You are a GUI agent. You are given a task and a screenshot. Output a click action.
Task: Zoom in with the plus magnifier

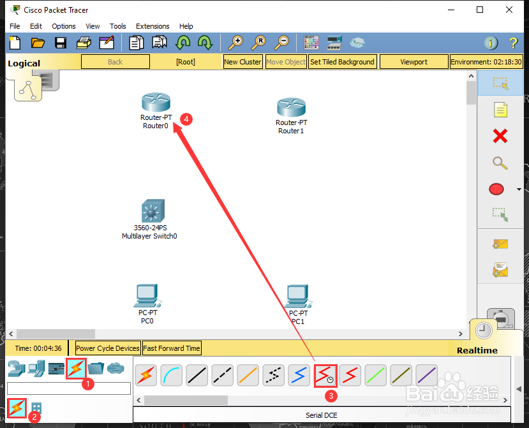pos(235,43)
